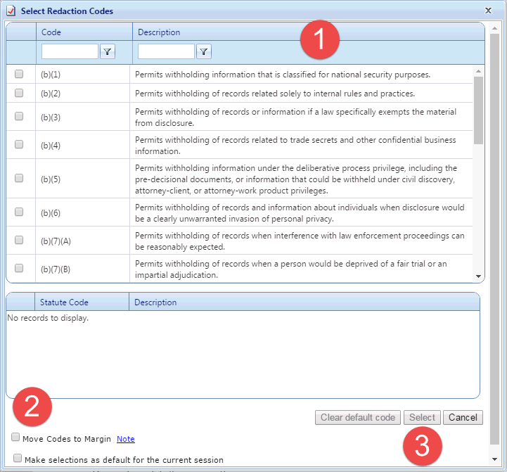
Task: Click the (b)(1) code cell
Action: 51,75
